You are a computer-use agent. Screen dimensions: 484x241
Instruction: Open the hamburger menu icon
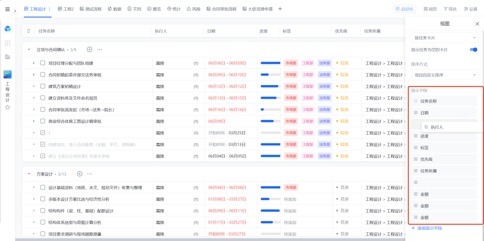7,9
